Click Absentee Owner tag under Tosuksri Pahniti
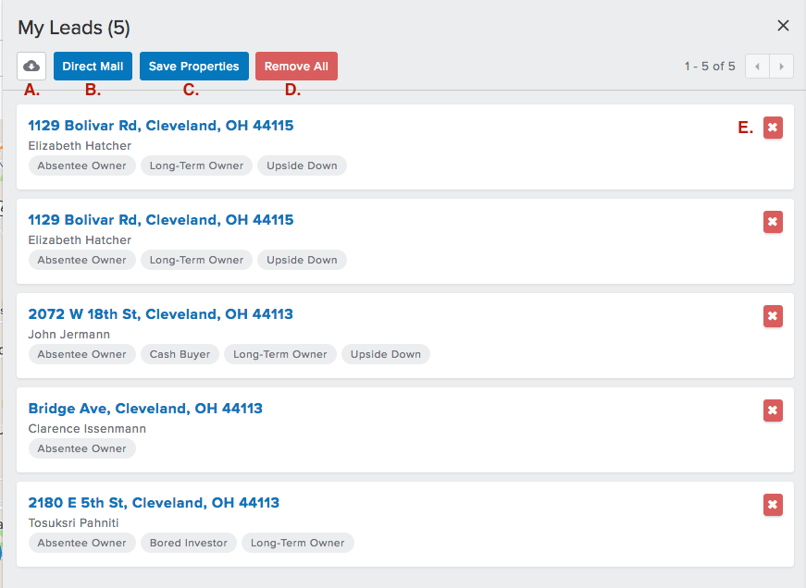The width and height of the screenshot is (806, 588). (x=81, y=543)
